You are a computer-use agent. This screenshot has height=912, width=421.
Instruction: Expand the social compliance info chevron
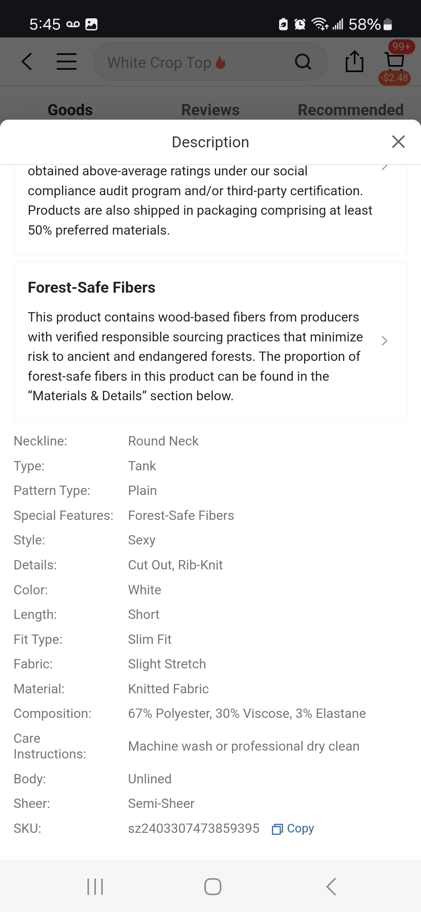(x=384, y=167)
